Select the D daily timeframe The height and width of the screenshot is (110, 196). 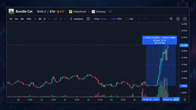click(x=45, y=19)
